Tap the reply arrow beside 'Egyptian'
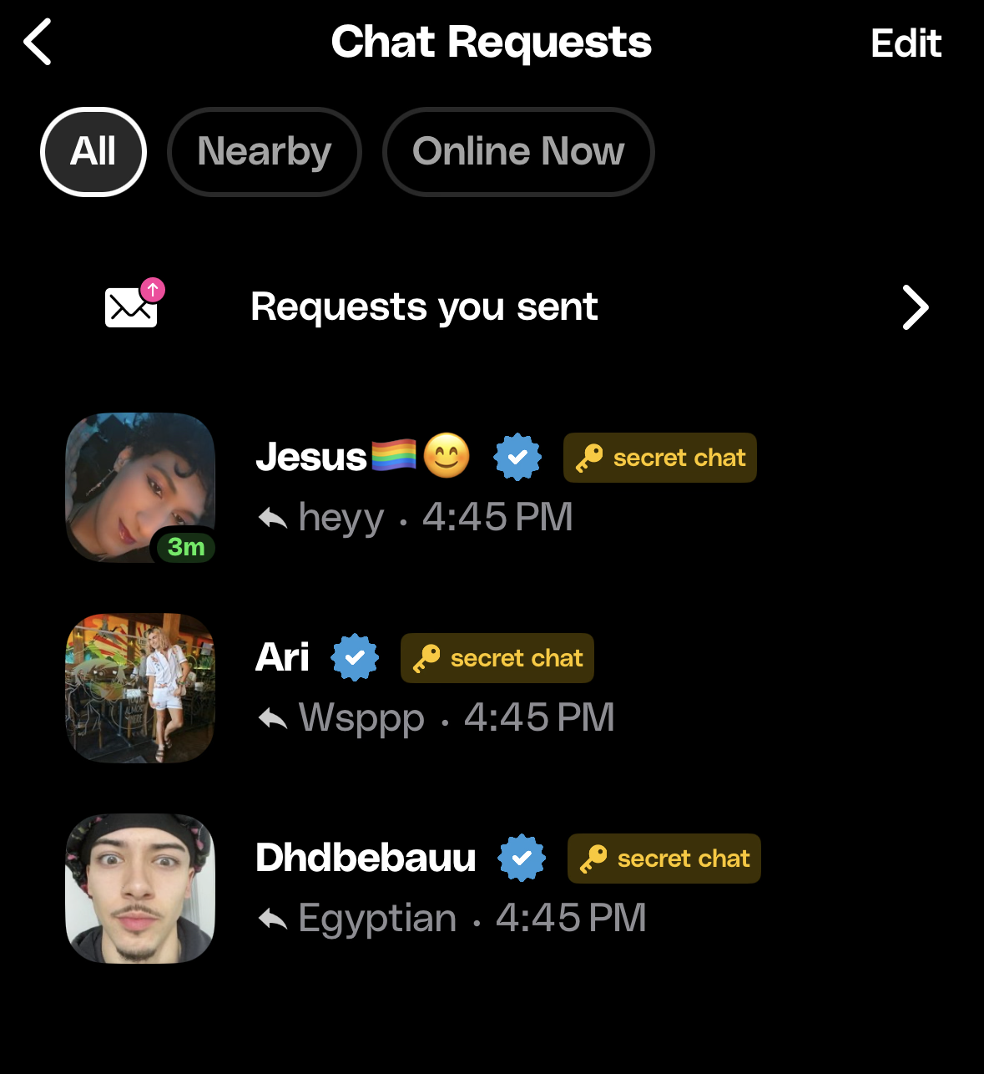 [272, 919]
